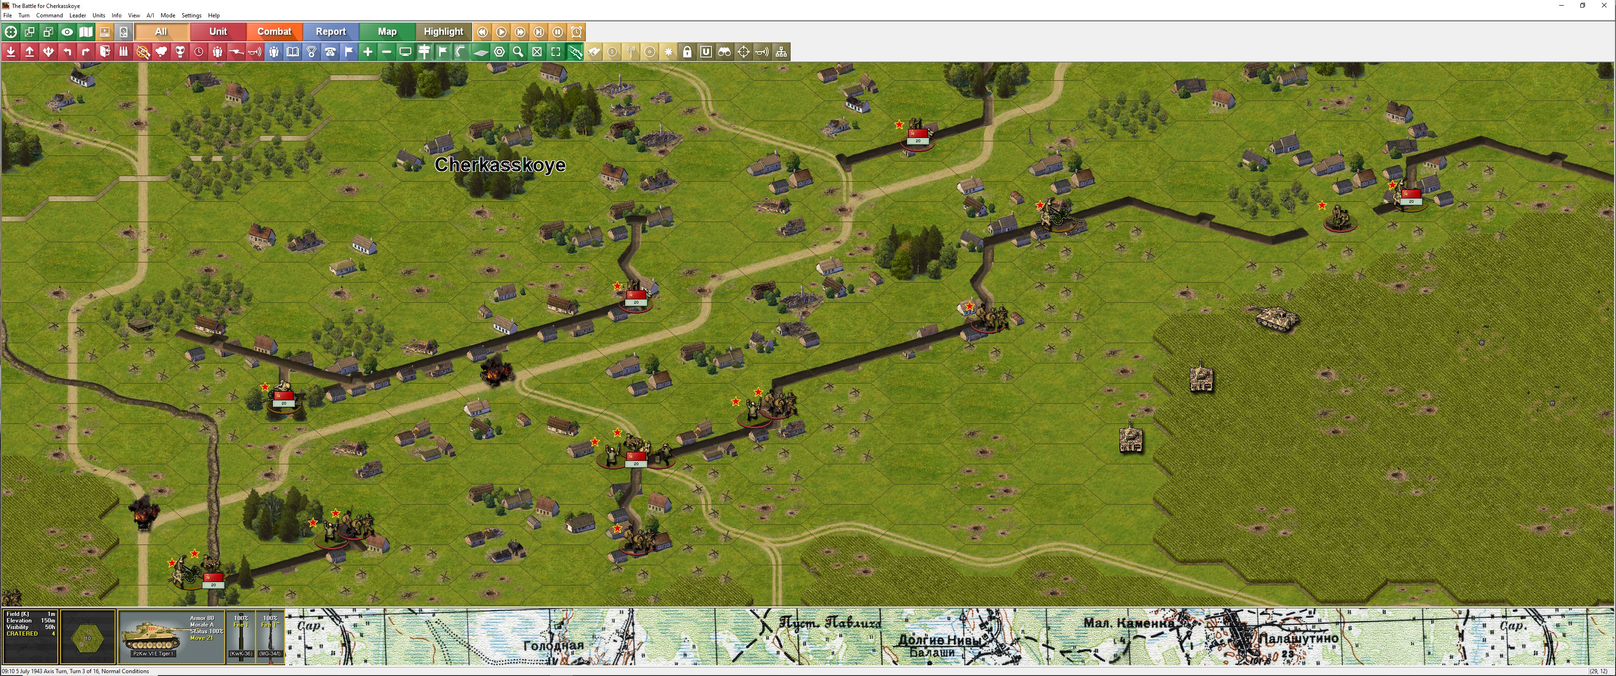The image size is (1616, 676).
Task: Click the eye visibility icon in top toolbar
Action: pos(67,32)
